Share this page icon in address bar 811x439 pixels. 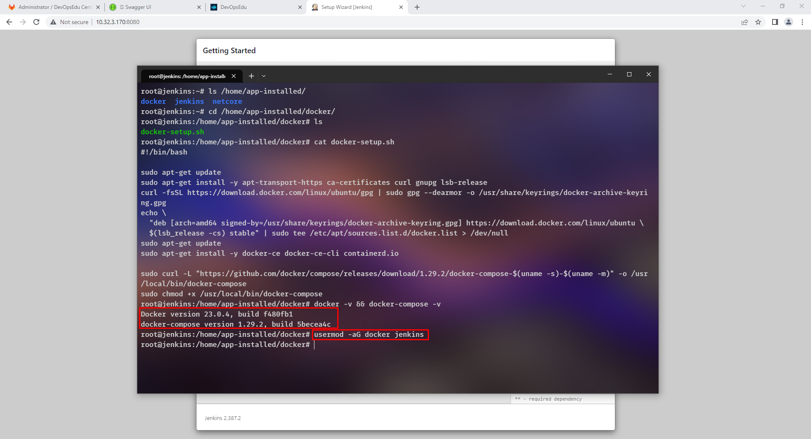(745, 22)
